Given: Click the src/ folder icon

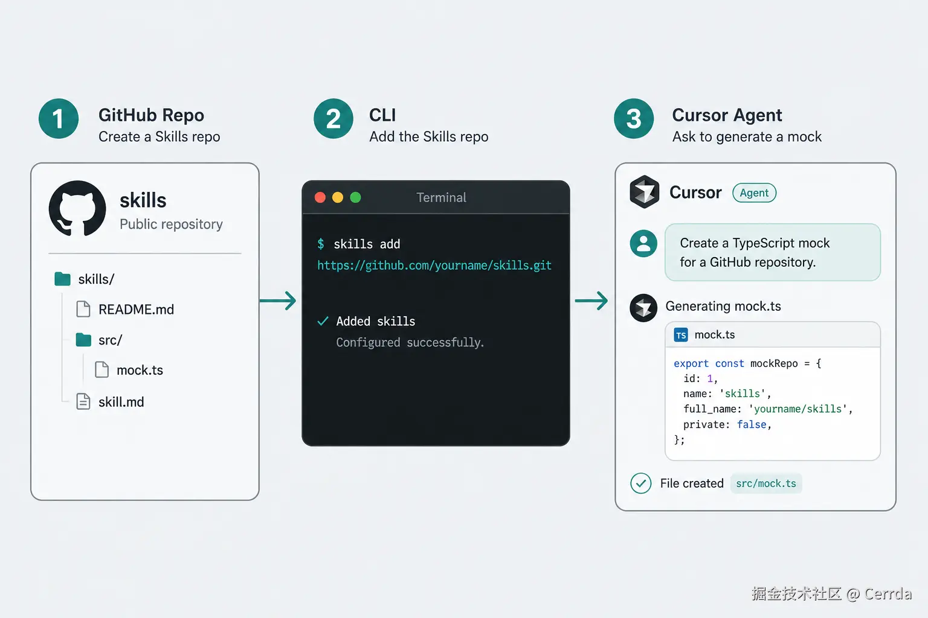Looking at the screenshot, I should (83, 340).
